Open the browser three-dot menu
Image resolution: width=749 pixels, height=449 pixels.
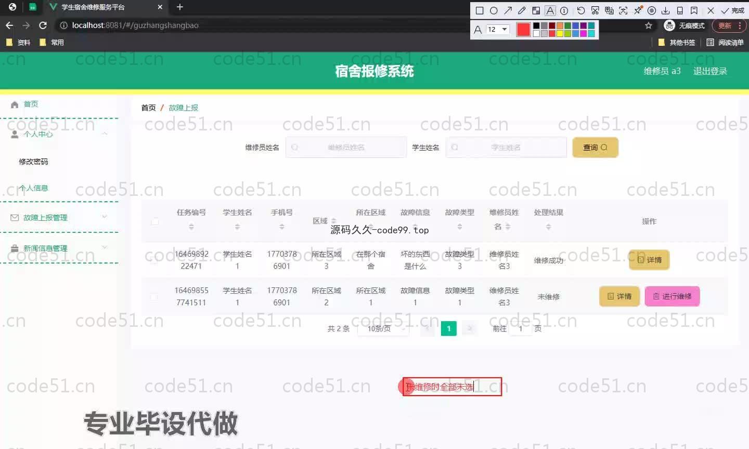(x=739, y=25)
